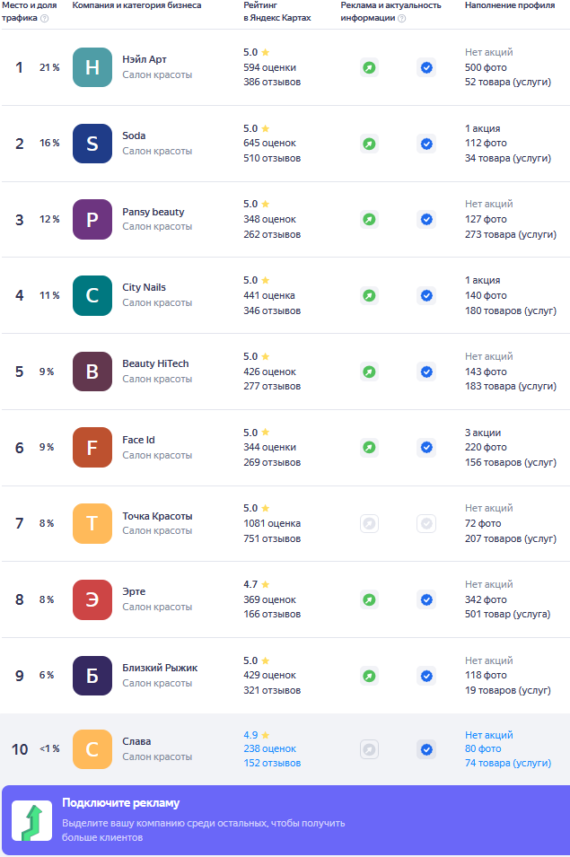Click the Рейтинг в Яндекс Картах column header
Screen dimensions: 570x857
(x=277, y=12)
